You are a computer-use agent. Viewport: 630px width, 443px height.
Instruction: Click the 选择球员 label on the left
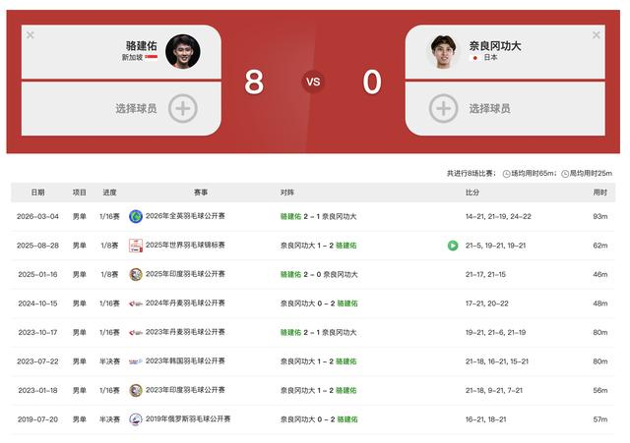(x=136, y=108)
